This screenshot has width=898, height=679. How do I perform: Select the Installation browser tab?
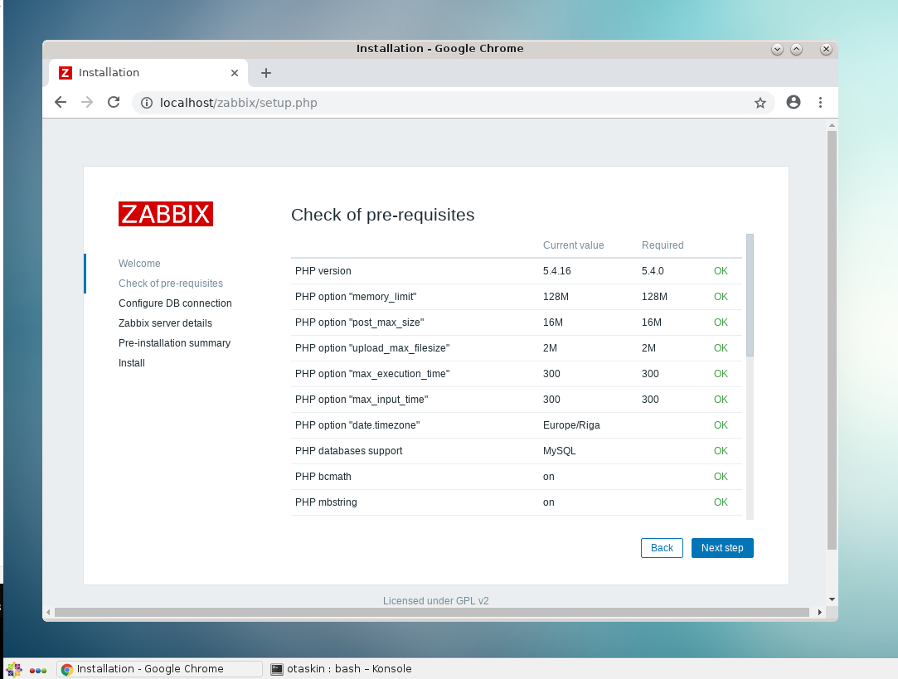(x=148, y=73)
